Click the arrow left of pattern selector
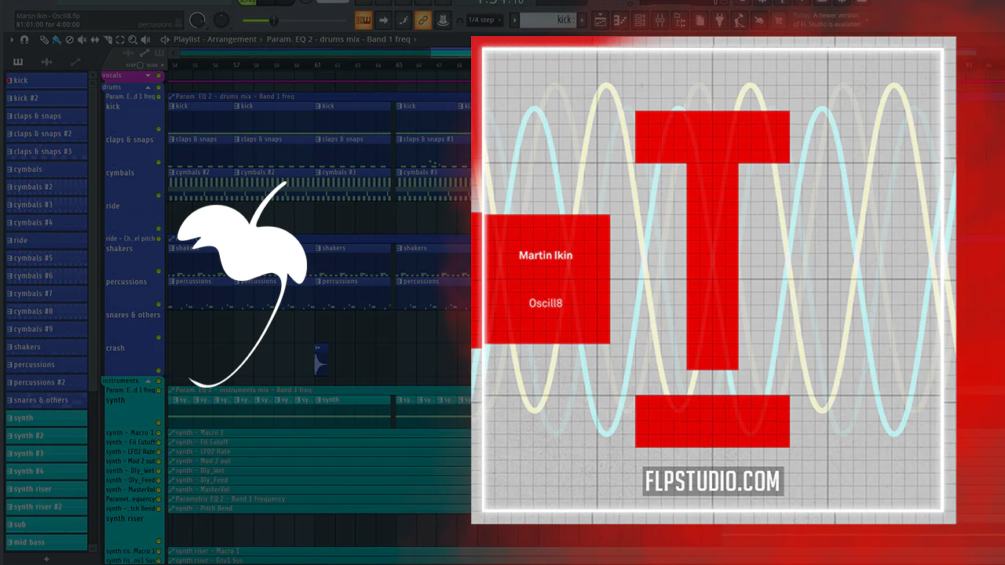The image size is (1005, 565). click(513, 20)
